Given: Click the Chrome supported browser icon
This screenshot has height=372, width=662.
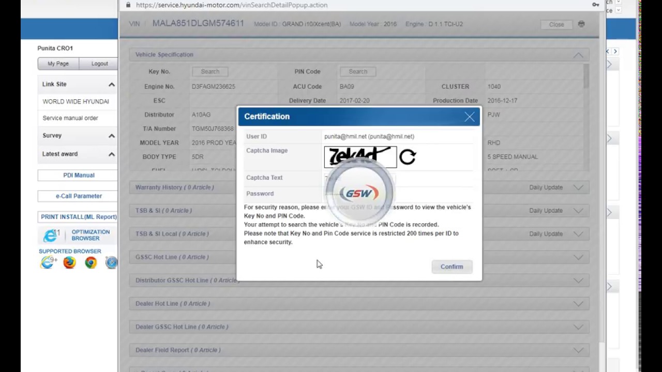Looking at the screenshot, I should 91,262.
